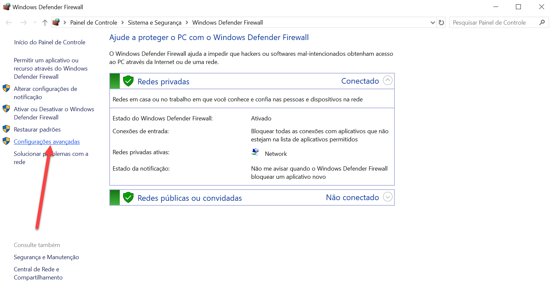Click the shield icon beside Restaurar padrões

tap(6, 129)
